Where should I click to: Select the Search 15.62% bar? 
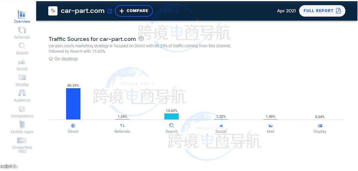coord(172,116)
